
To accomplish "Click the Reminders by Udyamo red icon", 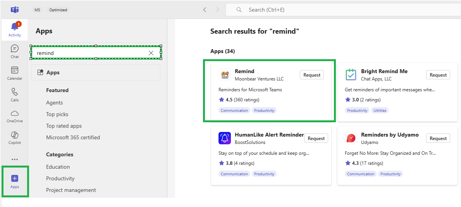I will click(351, 138).
